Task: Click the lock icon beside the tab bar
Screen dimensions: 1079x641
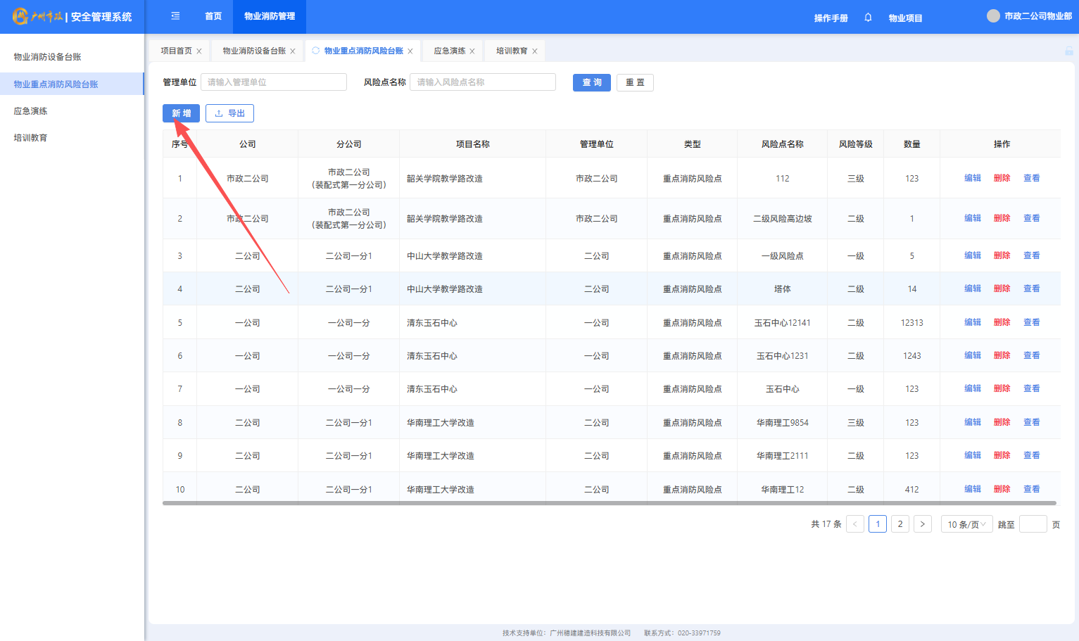Action: (x=1068, y=51)
